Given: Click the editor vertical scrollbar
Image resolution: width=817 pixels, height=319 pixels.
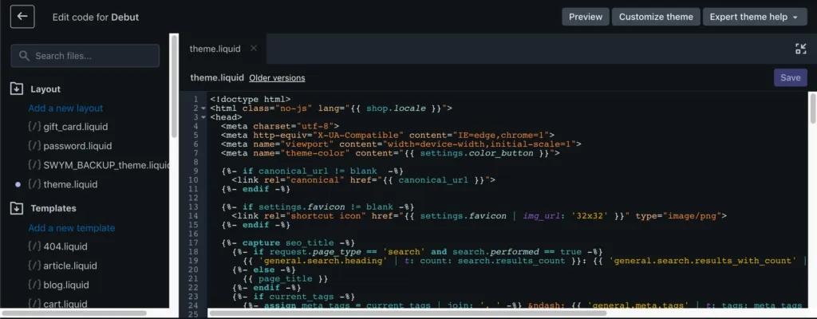Looking at the screenshot, I should tap(812, 108).
